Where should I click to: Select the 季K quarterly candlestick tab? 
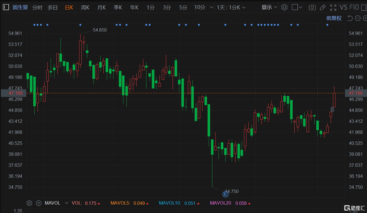coord(118,8)
